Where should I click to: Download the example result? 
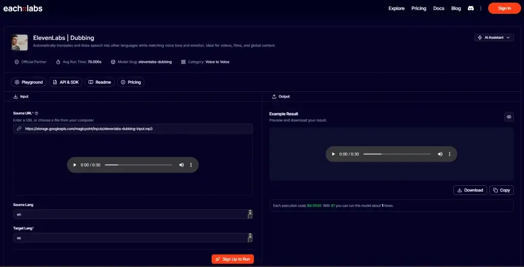pyautogui.click(x=470, y=190)
